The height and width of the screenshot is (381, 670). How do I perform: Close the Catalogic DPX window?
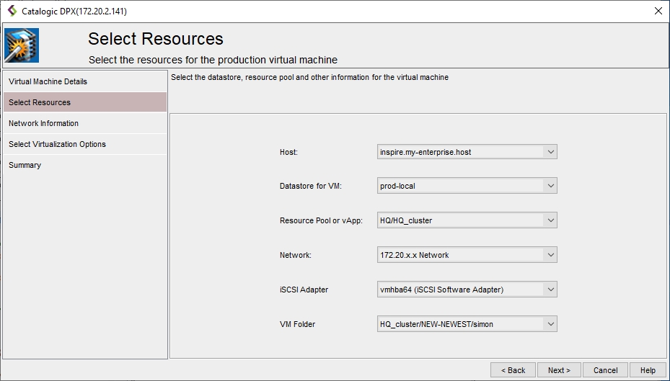pos(657,11)
